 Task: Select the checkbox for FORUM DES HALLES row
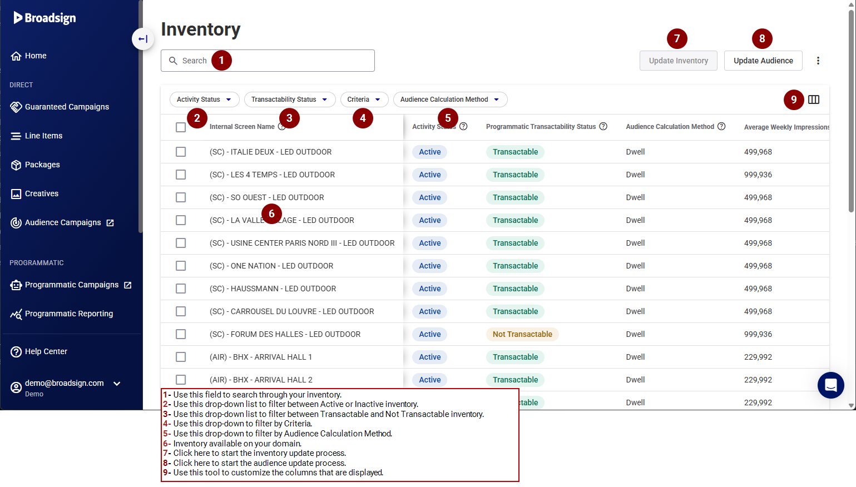(x=181, y=334)
